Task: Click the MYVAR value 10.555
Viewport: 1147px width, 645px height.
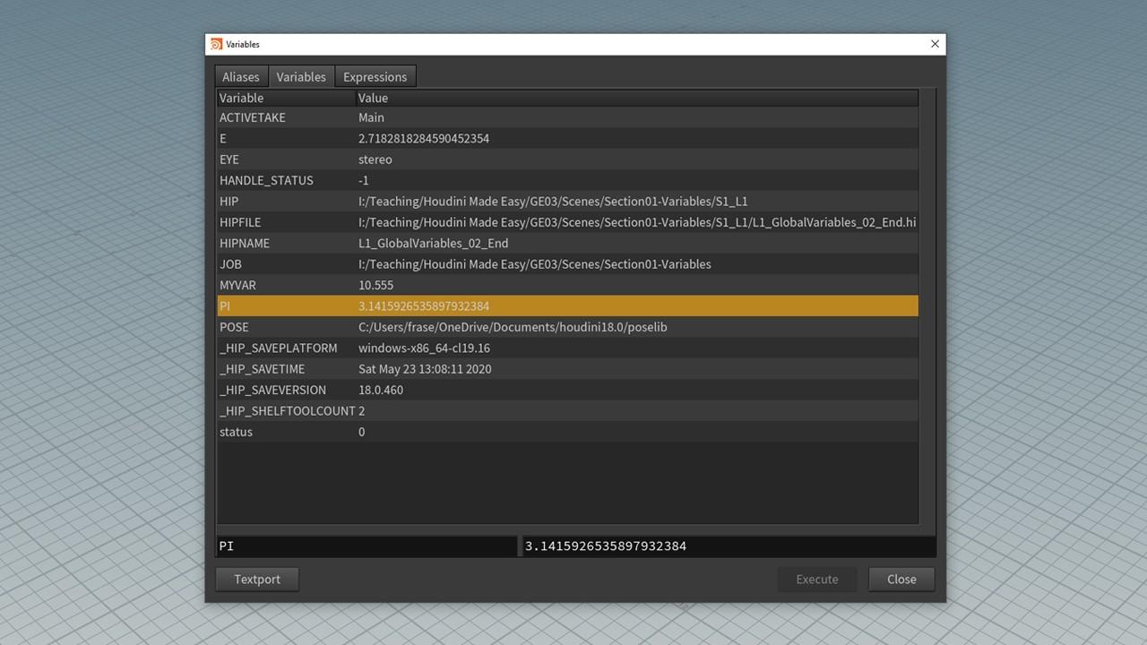Action: click(x=376, y=285)
